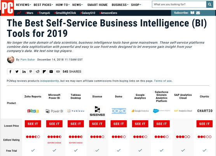Viewport: 216px width, 156px height.
Task: Open the #Mars trending topic
Action: [29, 13]
